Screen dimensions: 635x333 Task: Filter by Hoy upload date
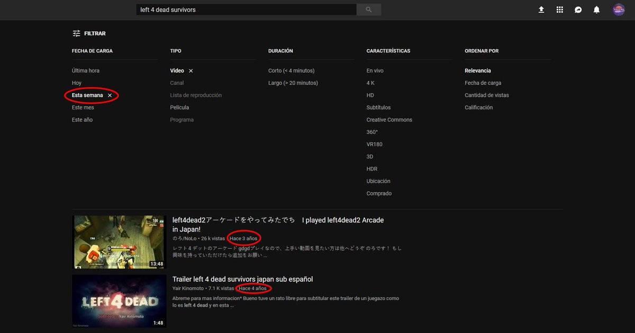tap(77, 83)
